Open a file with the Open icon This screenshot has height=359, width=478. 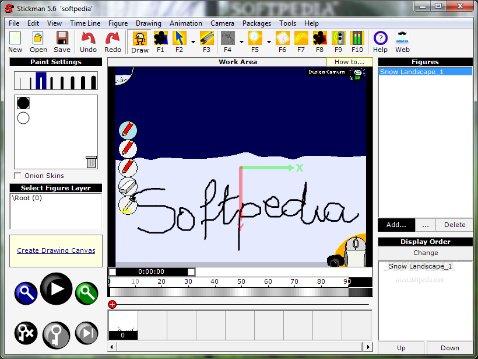click(38, 42)
